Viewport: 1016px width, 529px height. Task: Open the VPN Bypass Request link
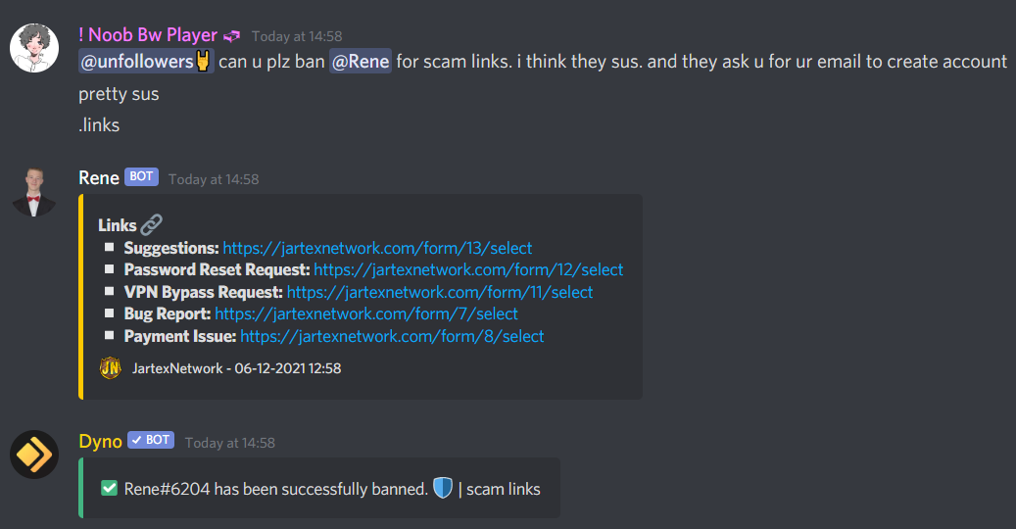click(440, 292)
